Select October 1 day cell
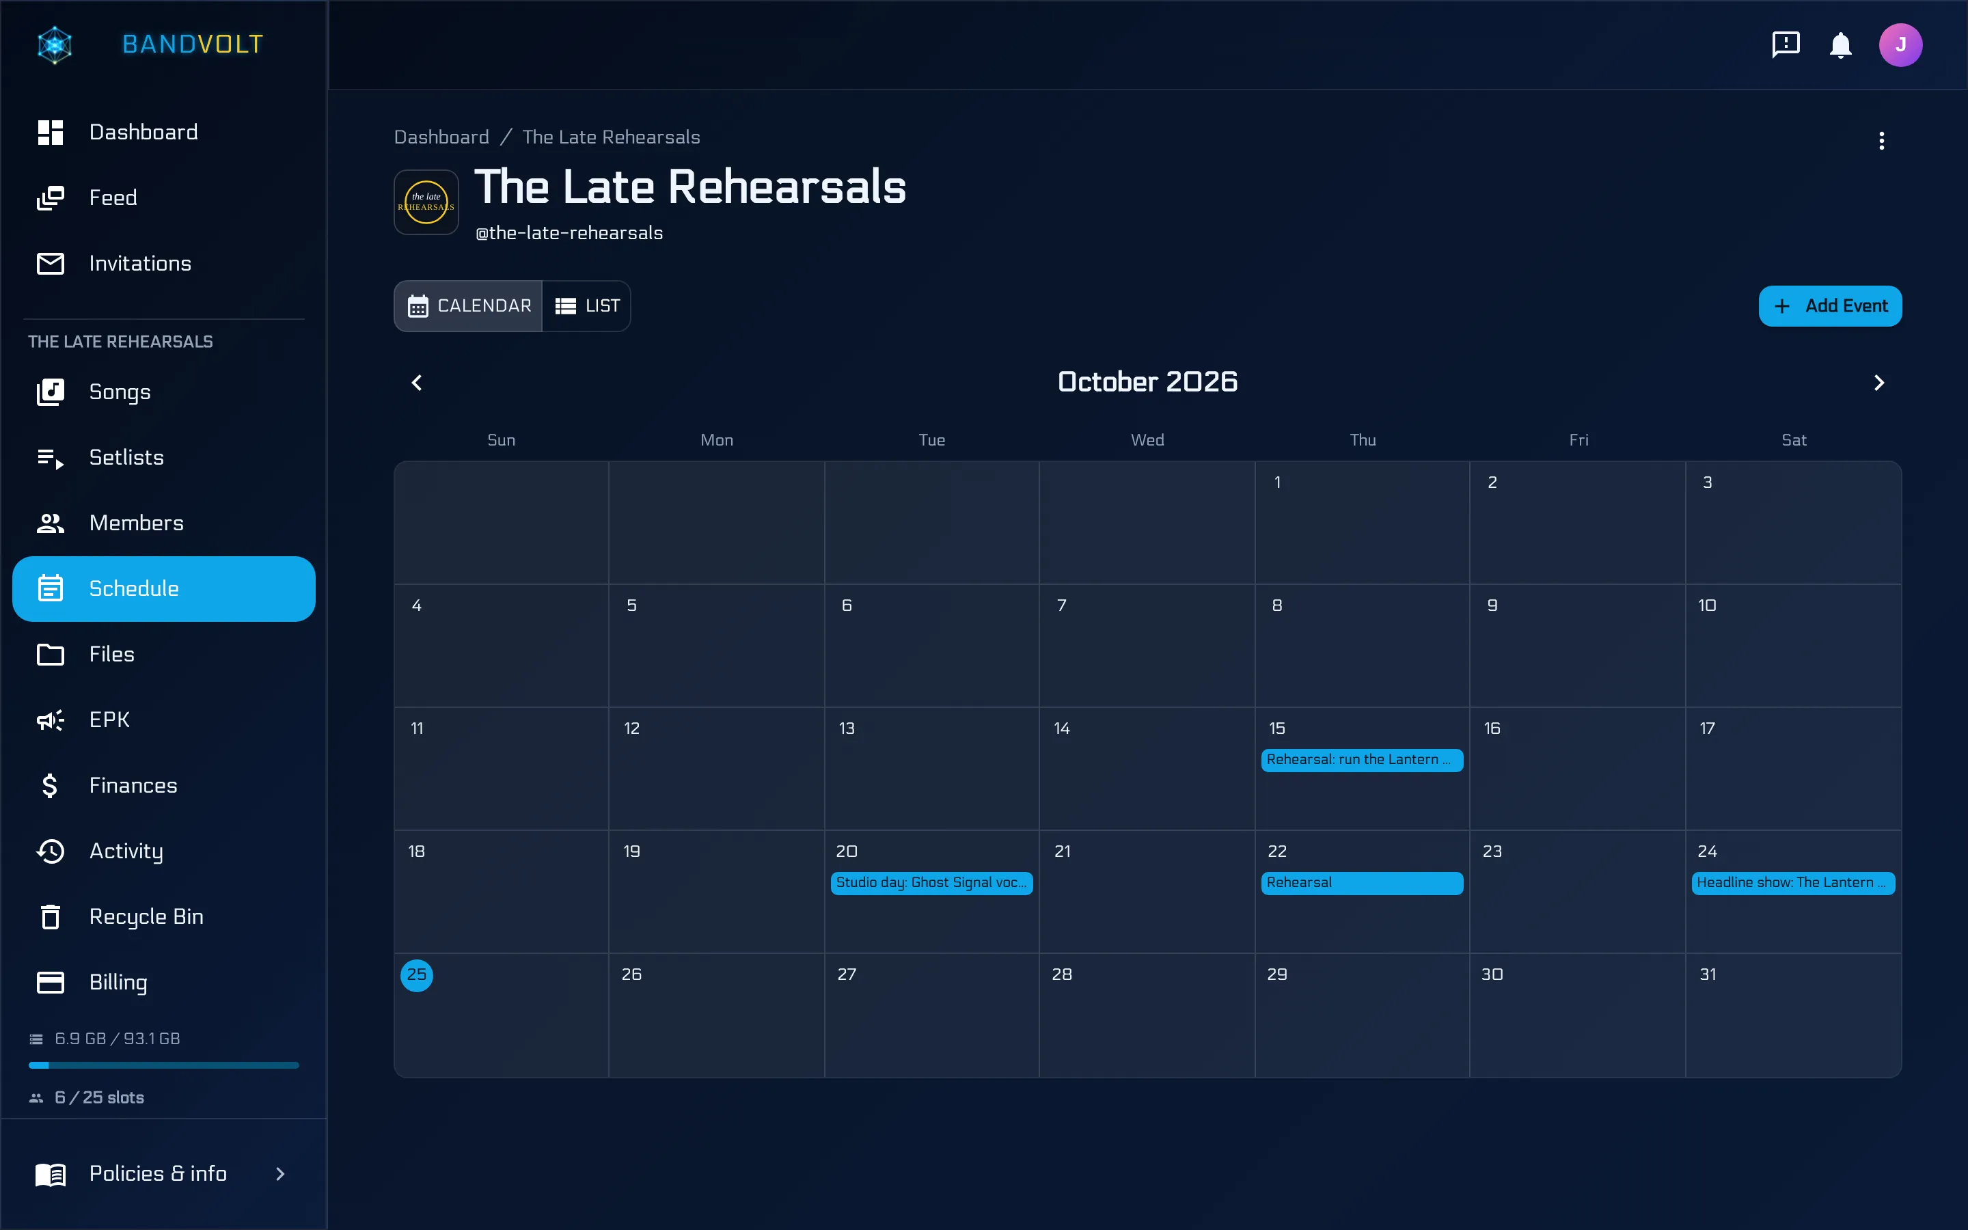The width and height of the screenshot is (1968, 1230). (x=1362, y=523)
